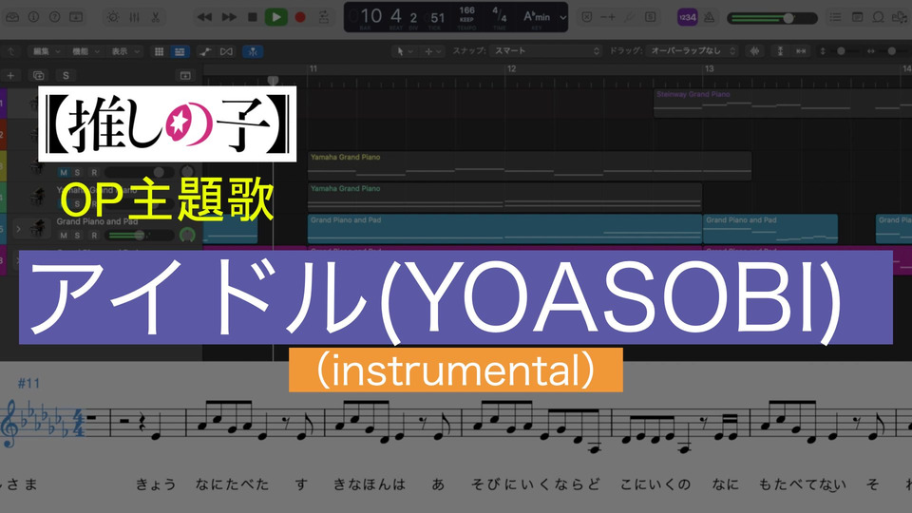Viewport: 912px width, 513px height.
Task: Select the Steinway Grand Piano region
Action: tap(782, 104)
